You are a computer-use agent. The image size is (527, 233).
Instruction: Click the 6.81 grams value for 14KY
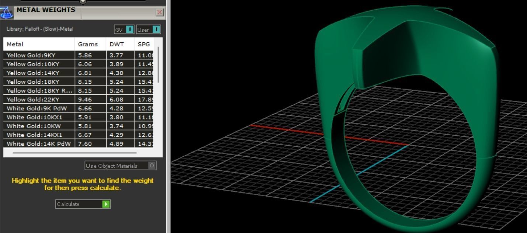tap(85, 73)
